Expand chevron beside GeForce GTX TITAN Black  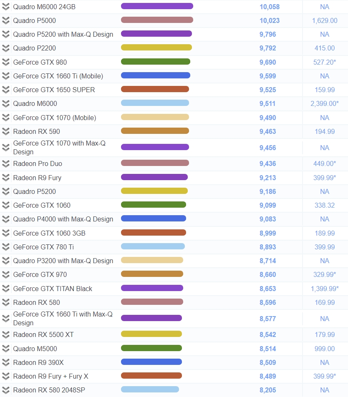[5, 289]
